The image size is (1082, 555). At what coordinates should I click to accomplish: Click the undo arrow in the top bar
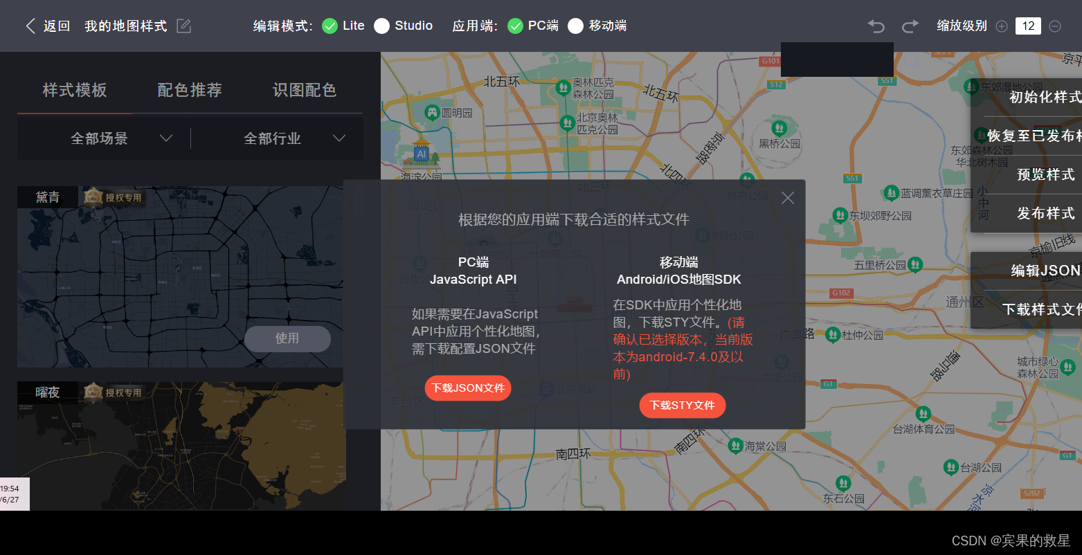point(875,26)
